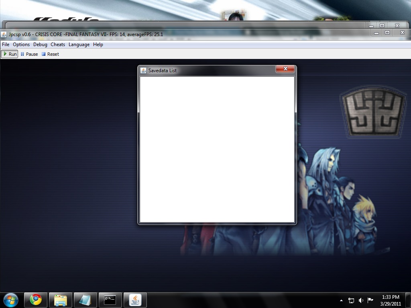The image size is (411, 308).
Task: Switch to the Command Prompt taskbar item
Action: coord(110,300)
